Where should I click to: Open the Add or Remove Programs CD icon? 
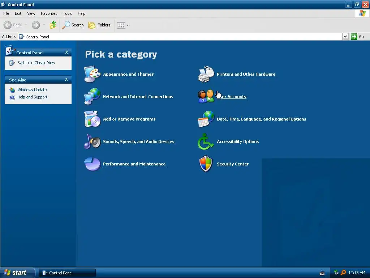tap(92, 119)
